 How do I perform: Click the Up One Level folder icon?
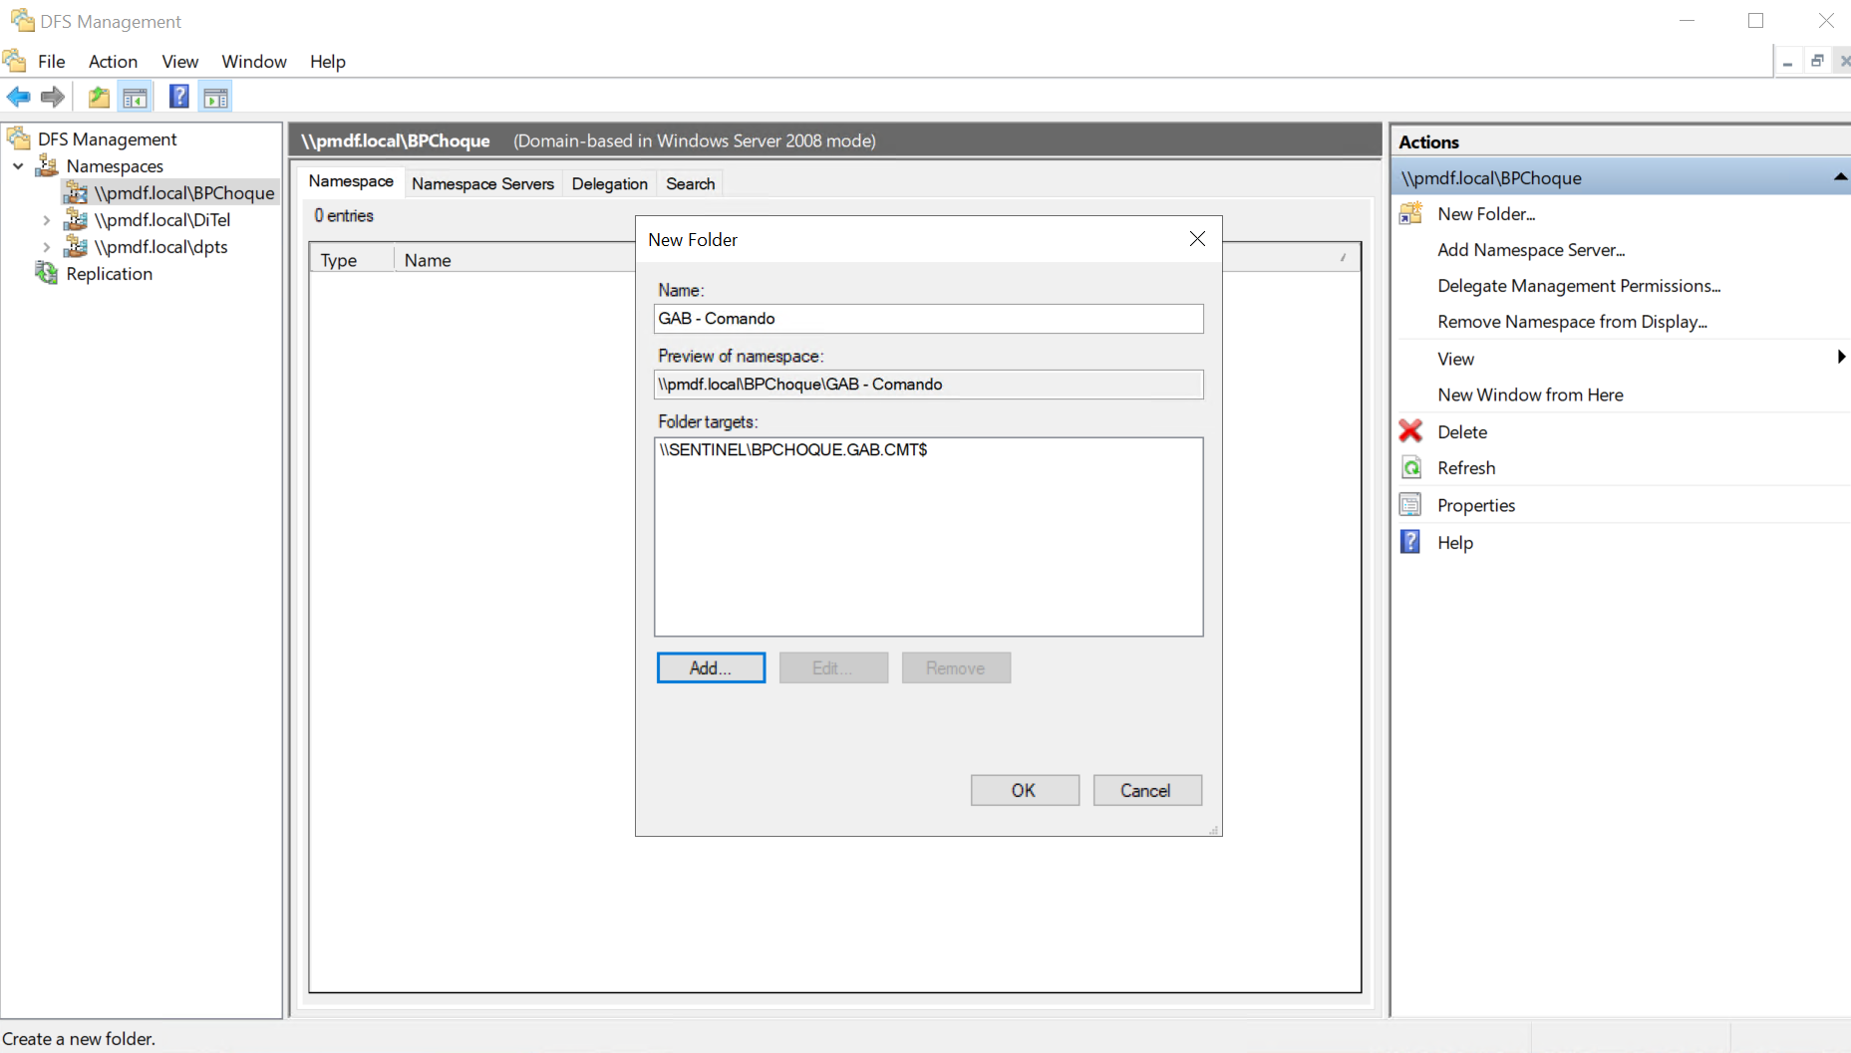pyautogui.click(x=99, y=97)
